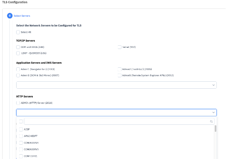Viewport: 226px width, 159px height.
Task: Click the Select Servers step link
Action: (22, 16)
